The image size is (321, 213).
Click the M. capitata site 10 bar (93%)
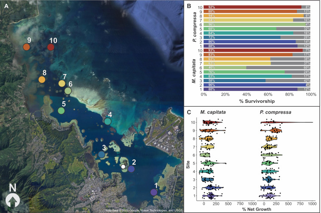coord(253,50)
